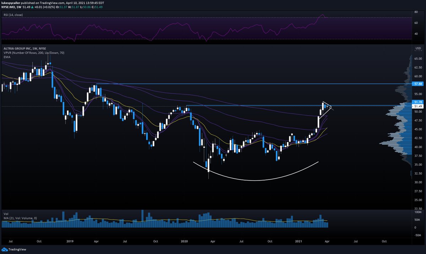Click the 51.49 current price label
The image size is (426, 254).
click(x=418, y=106)
